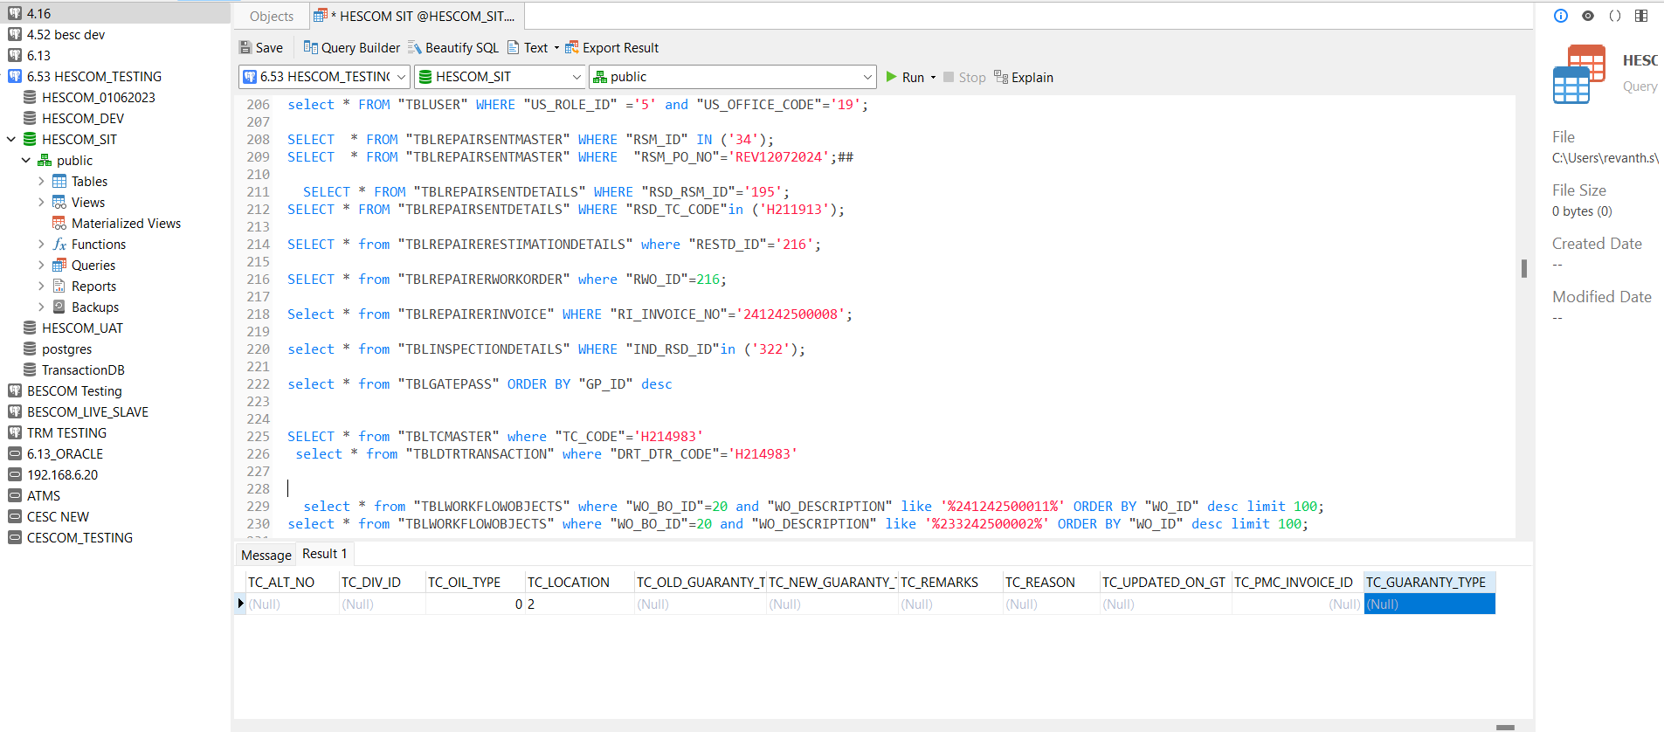
Task: Collapse the public schema node
Action: pyautogui.click(x=26, y=160)
